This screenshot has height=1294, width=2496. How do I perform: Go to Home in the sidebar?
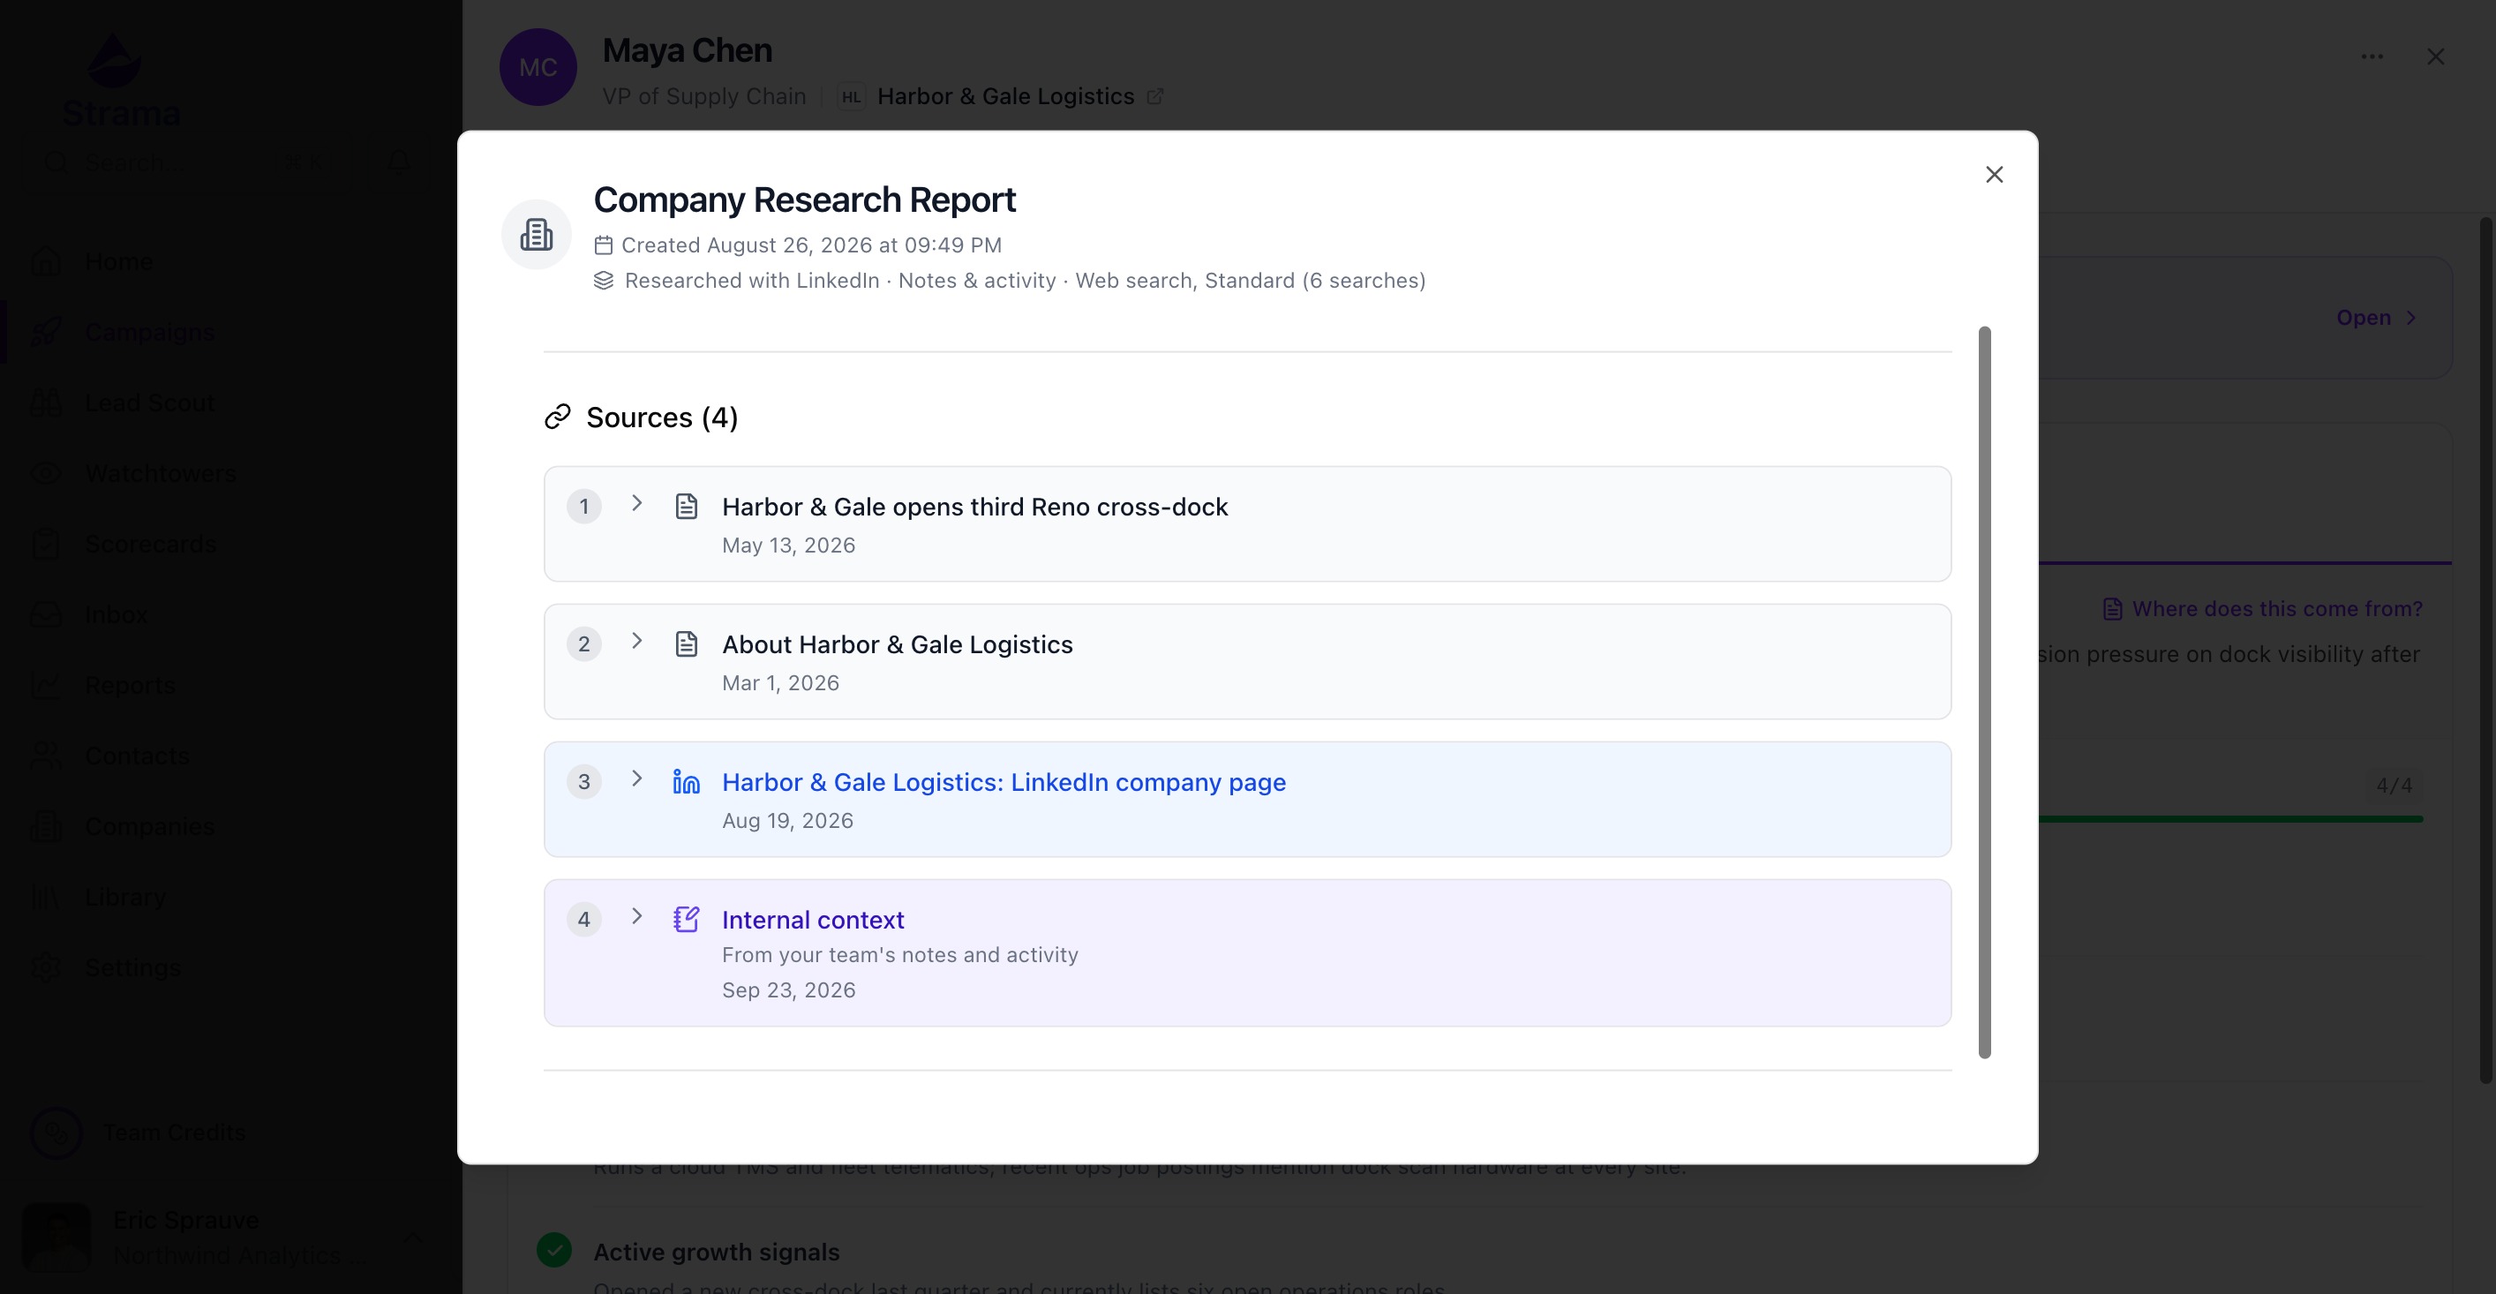[118, 260]
